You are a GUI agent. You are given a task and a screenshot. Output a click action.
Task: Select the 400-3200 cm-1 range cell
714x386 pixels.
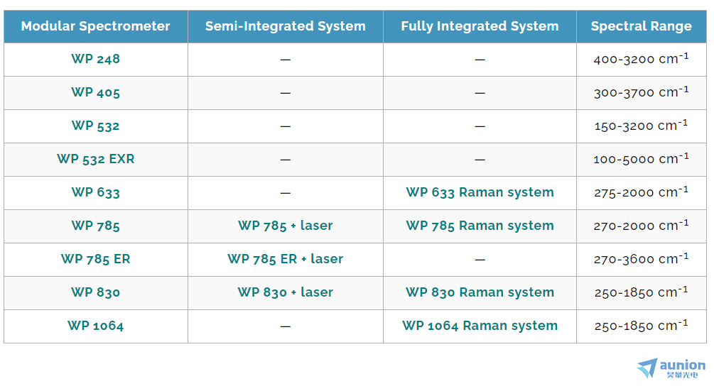[641, 60]
